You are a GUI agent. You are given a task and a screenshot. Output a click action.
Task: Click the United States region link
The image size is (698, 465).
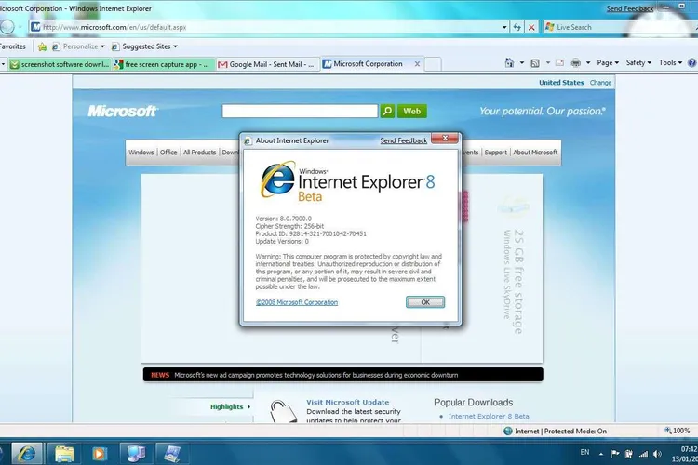(561, 83)
